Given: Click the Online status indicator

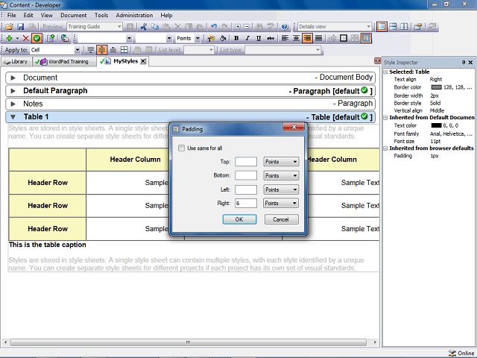Looking at the screenshot, I should point(461,353).
